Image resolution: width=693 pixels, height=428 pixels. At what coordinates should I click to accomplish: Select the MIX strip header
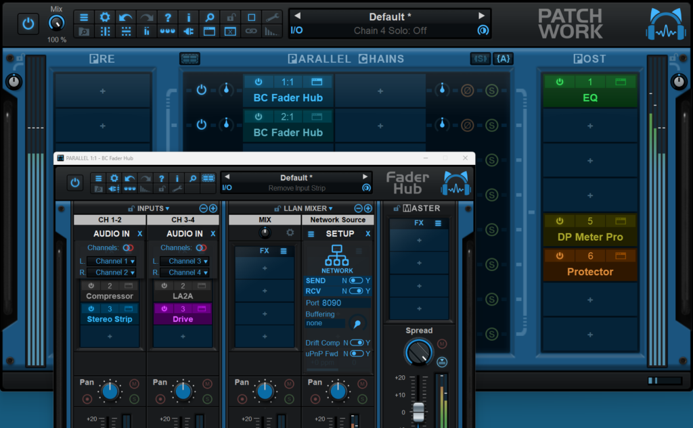(265, 220)
